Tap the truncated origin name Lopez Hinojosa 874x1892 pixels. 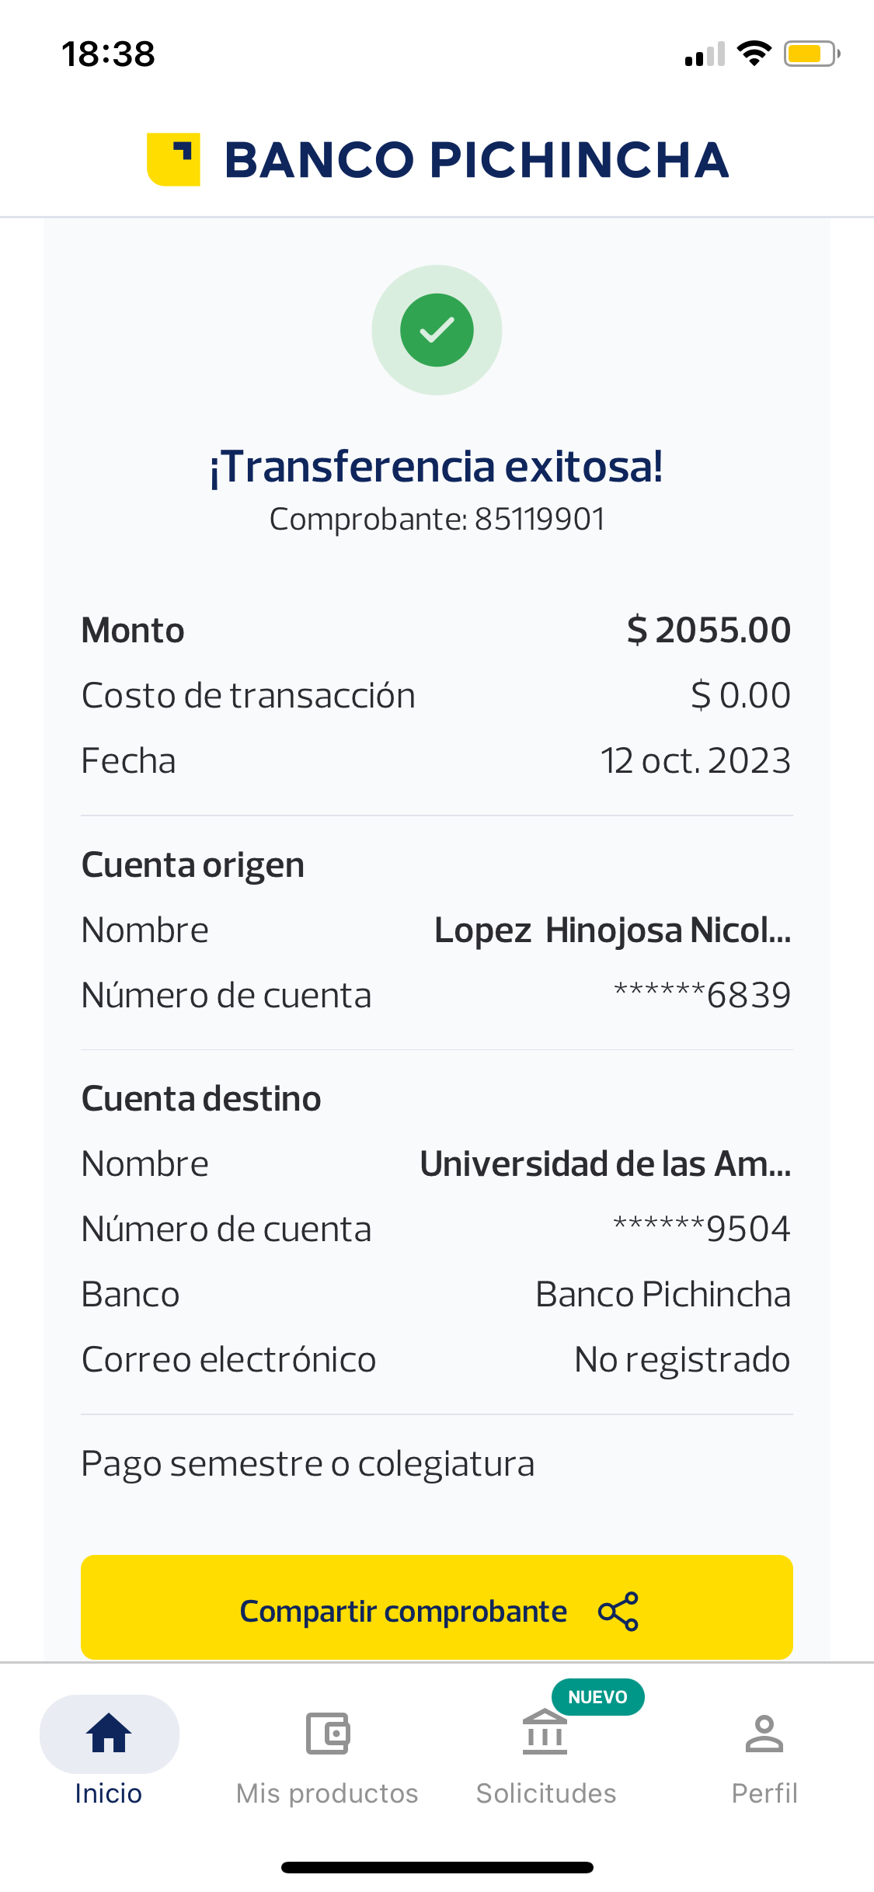coord(612,930)
